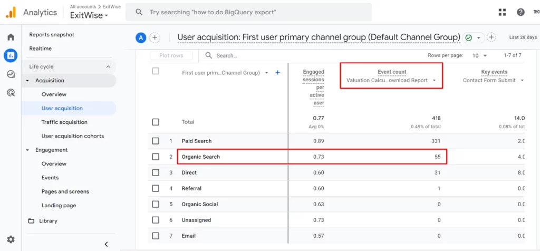Click the Google Analytics logo
Viewport: 540px width, 251px height.
point(11,13)
